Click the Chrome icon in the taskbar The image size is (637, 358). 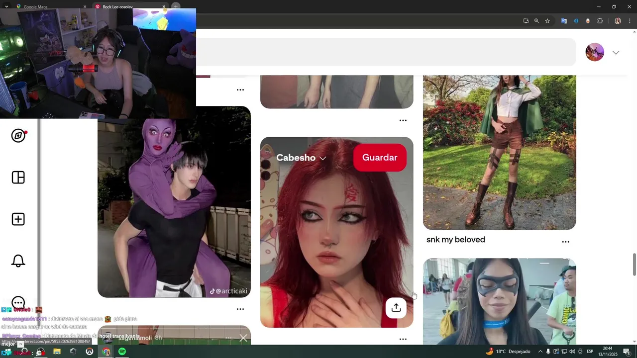[x=106, y=352]
